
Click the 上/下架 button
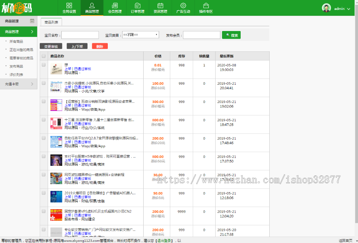77,46
